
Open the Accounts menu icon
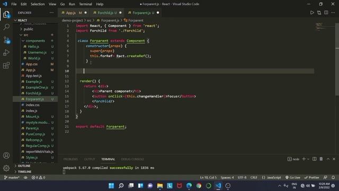6,155
